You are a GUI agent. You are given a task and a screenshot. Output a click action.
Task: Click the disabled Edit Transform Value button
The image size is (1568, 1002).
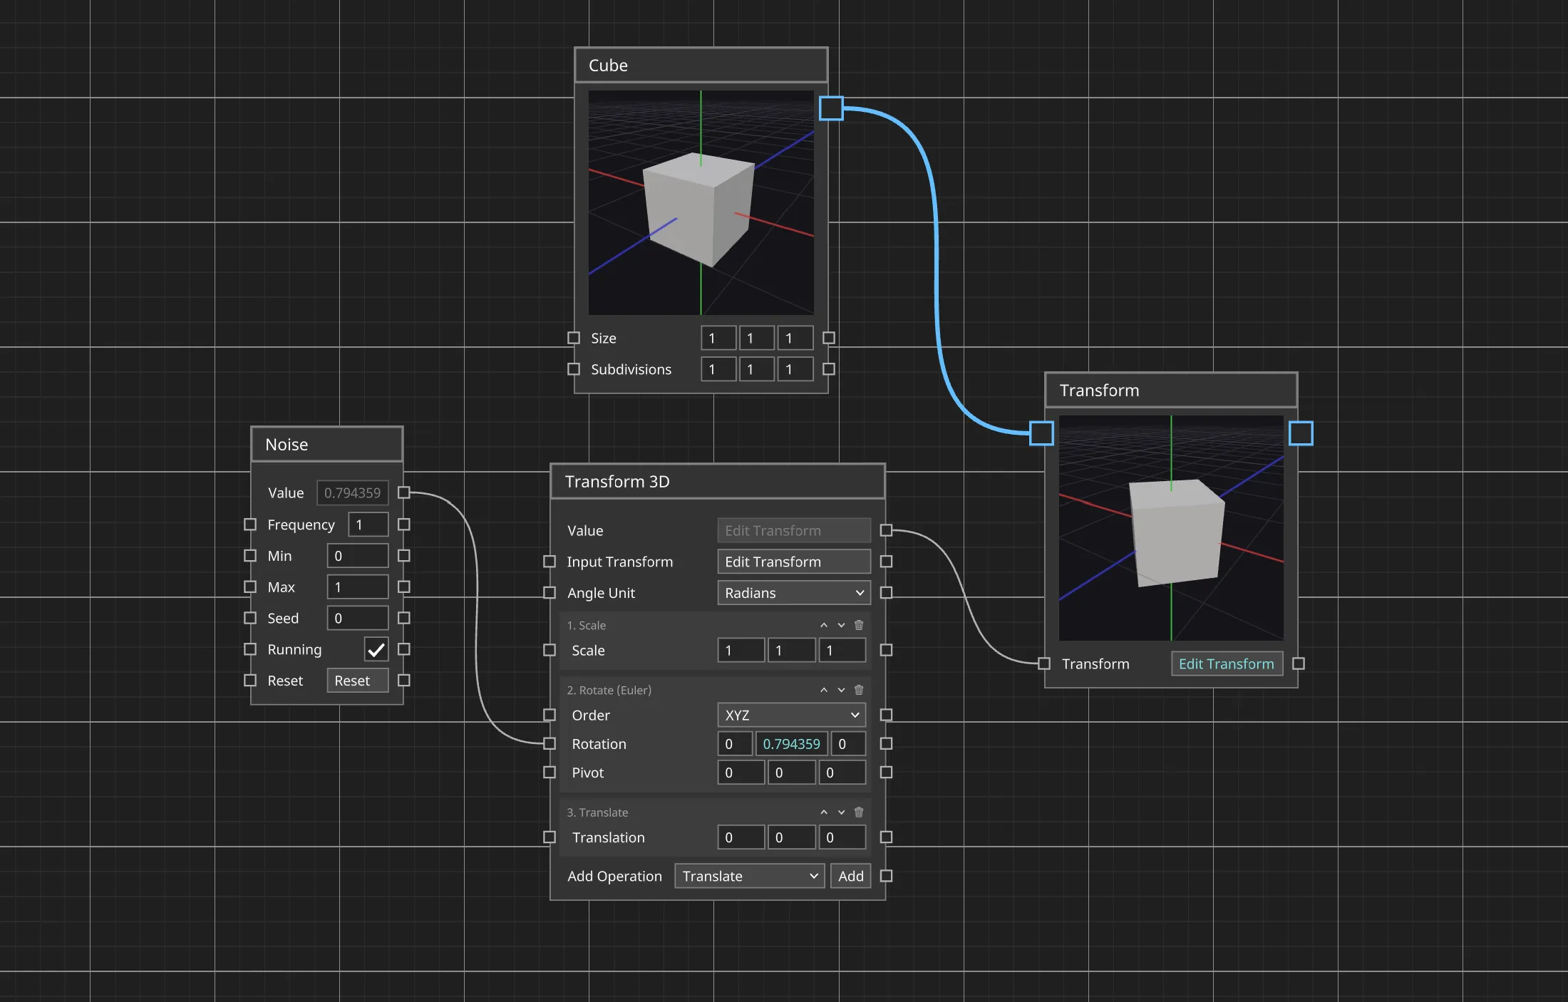click(x=794, y=530)
